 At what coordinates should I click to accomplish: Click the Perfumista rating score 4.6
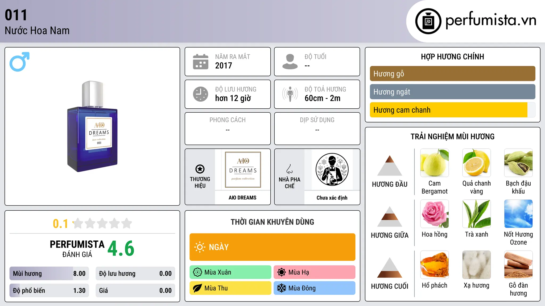click(121, 248)
